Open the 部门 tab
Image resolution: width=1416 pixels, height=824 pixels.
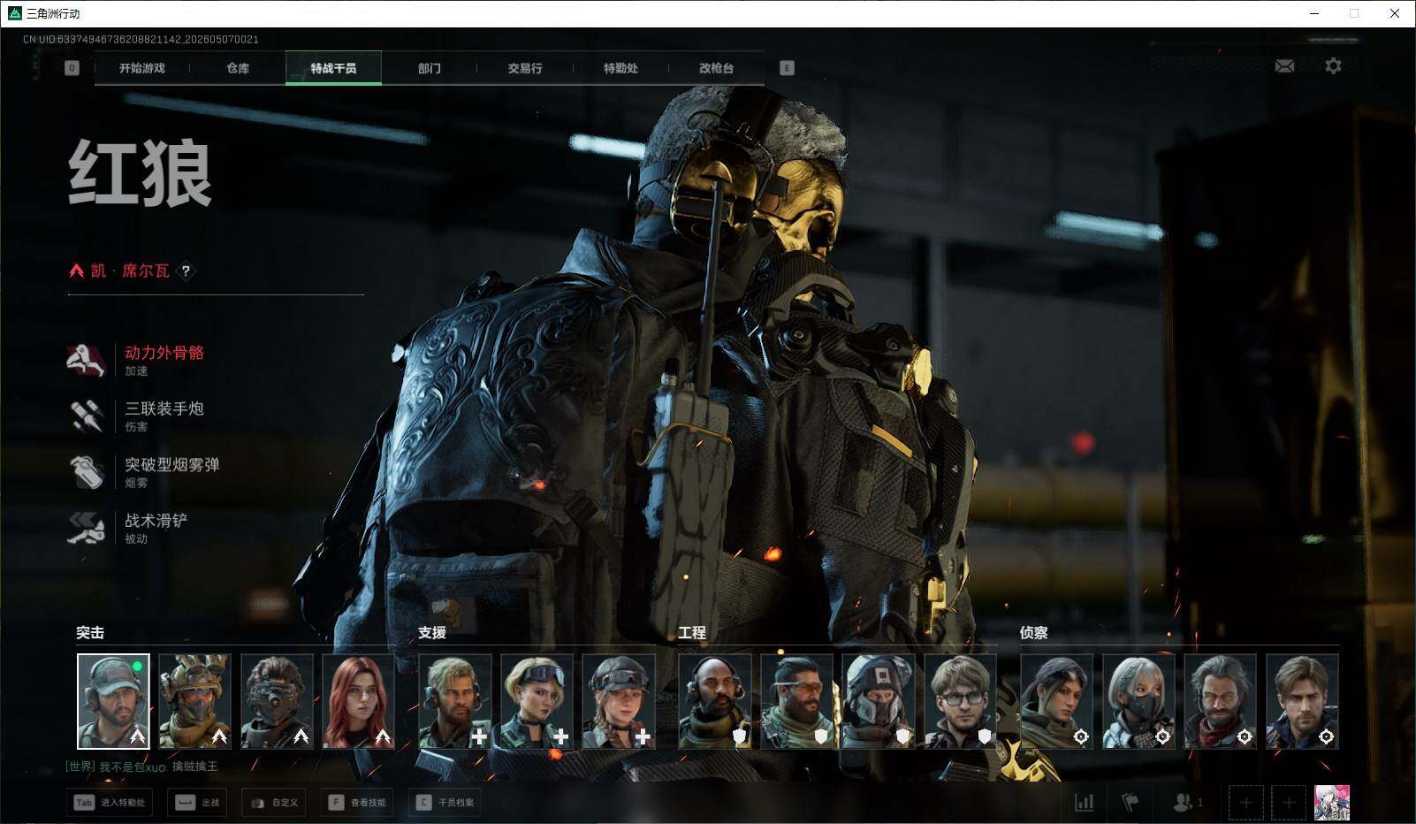point(430,68)
